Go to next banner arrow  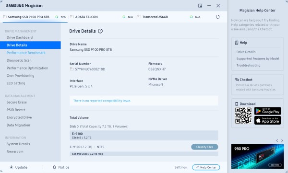pyautogui.click(x=282, y=140)
